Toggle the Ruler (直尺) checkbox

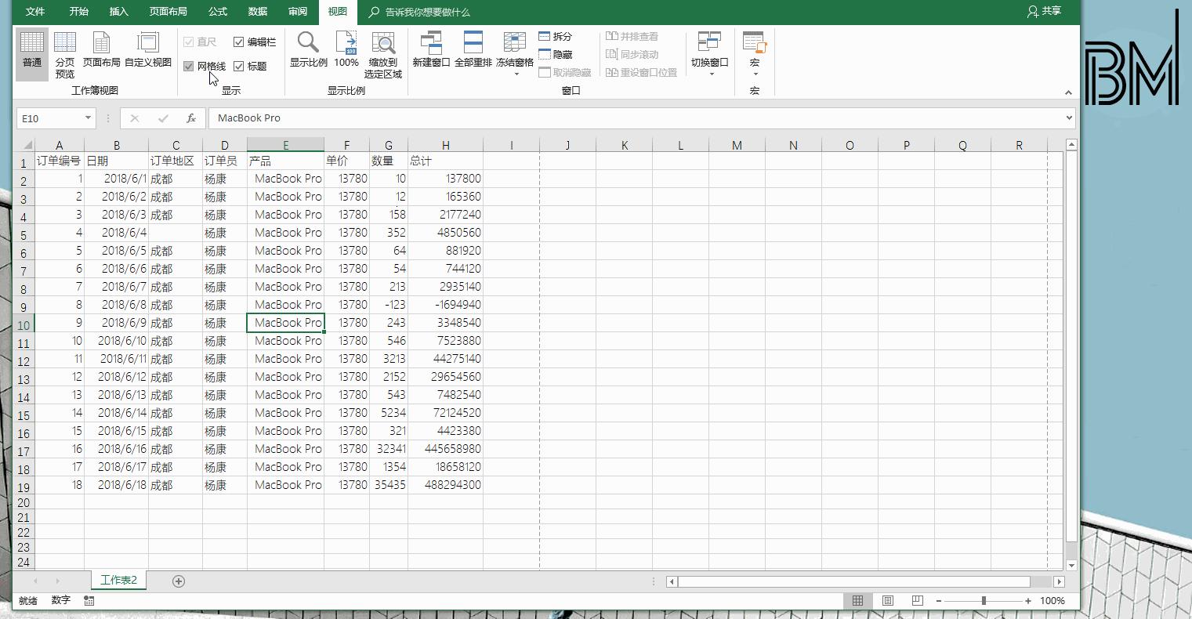189,42
